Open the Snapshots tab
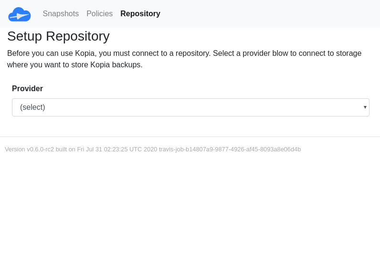 61,13
